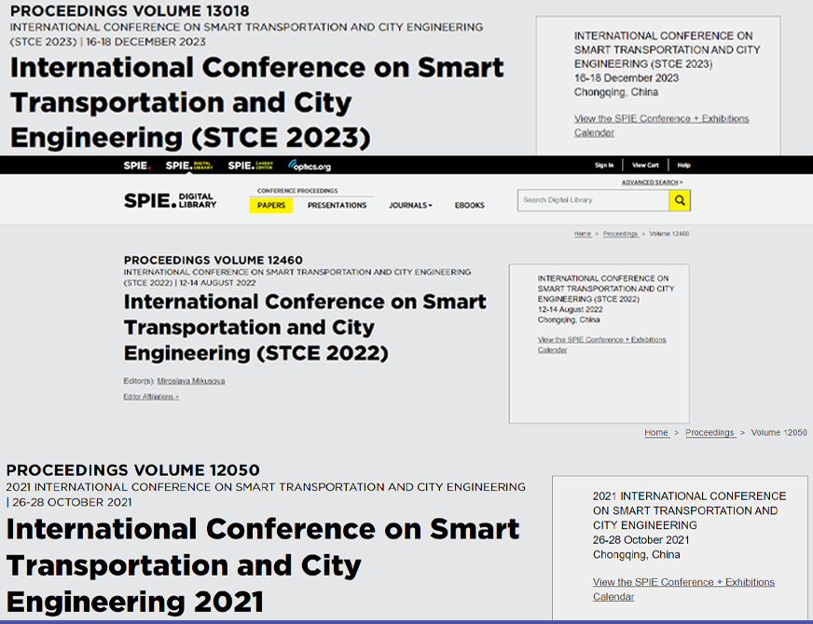Select the Presentations tab
The width and height of the screenshot is (813, 624).
coord(337,206)
